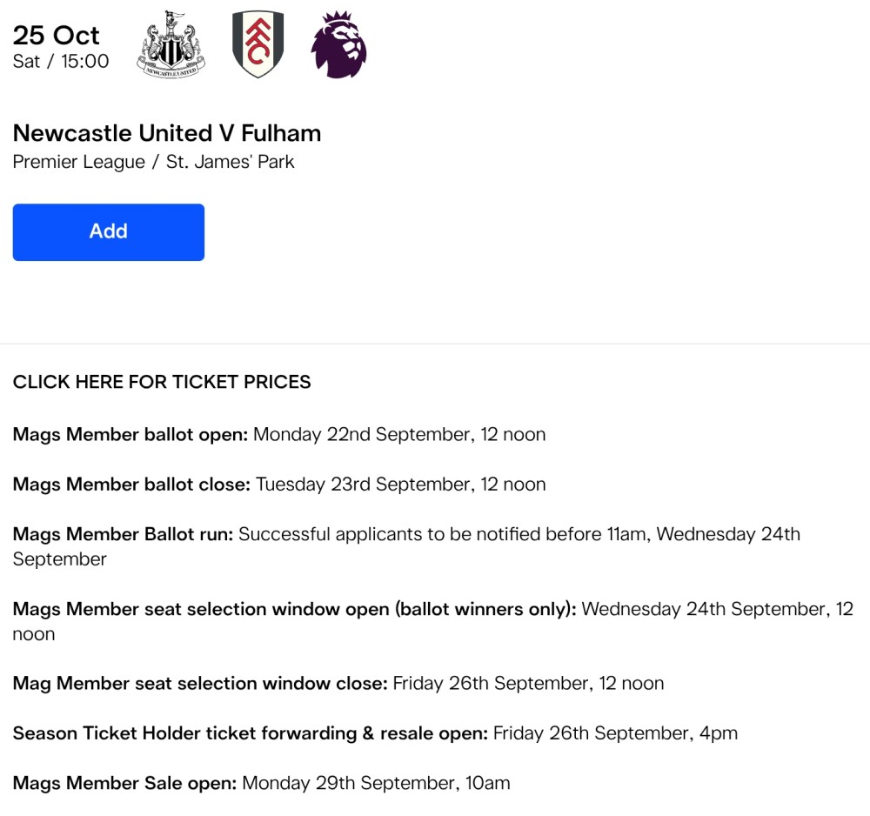Click the Fulham club crest

pyautogui.click(x=258, y=44)
